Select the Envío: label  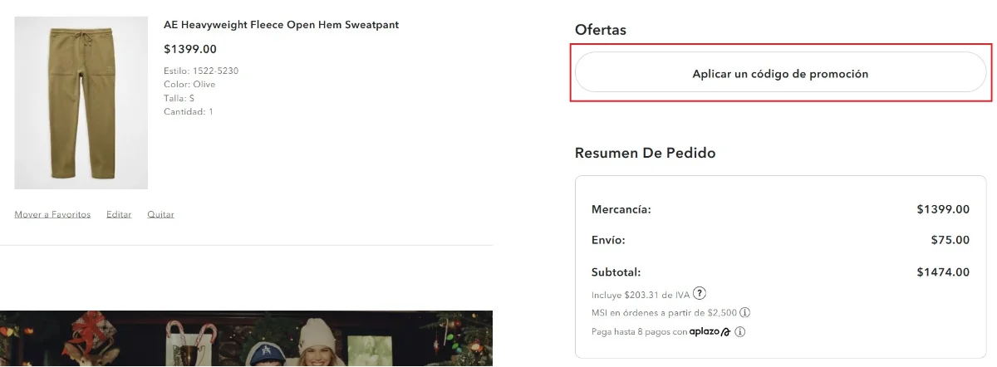pyautogui.click(x=608, y=241)
